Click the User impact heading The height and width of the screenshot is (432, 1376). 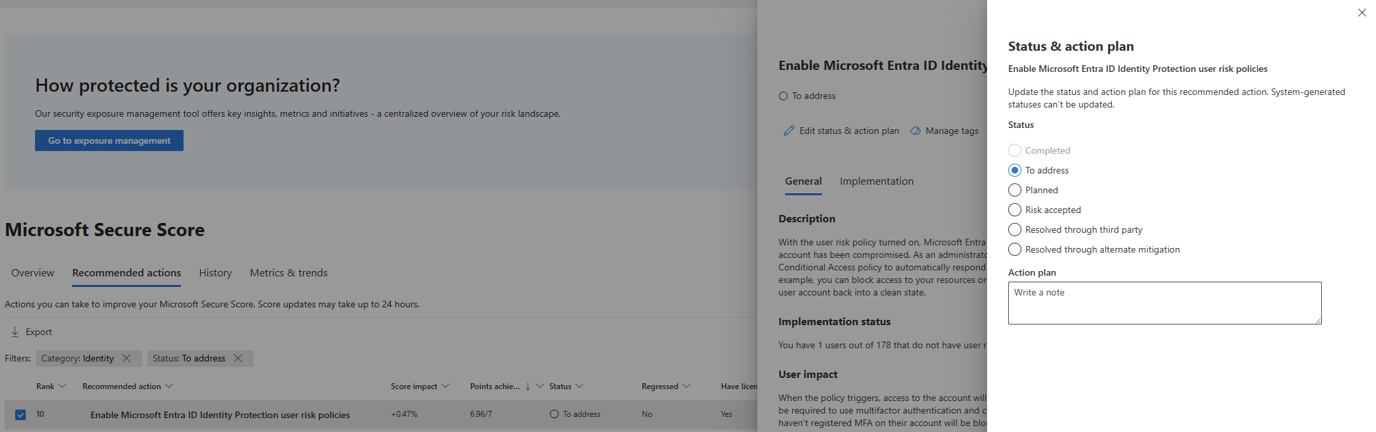point(808,375)
